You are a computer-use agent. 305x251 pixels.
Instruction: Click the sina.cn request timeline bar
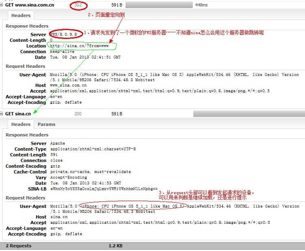pyautogui.click(x=249, y=114)
